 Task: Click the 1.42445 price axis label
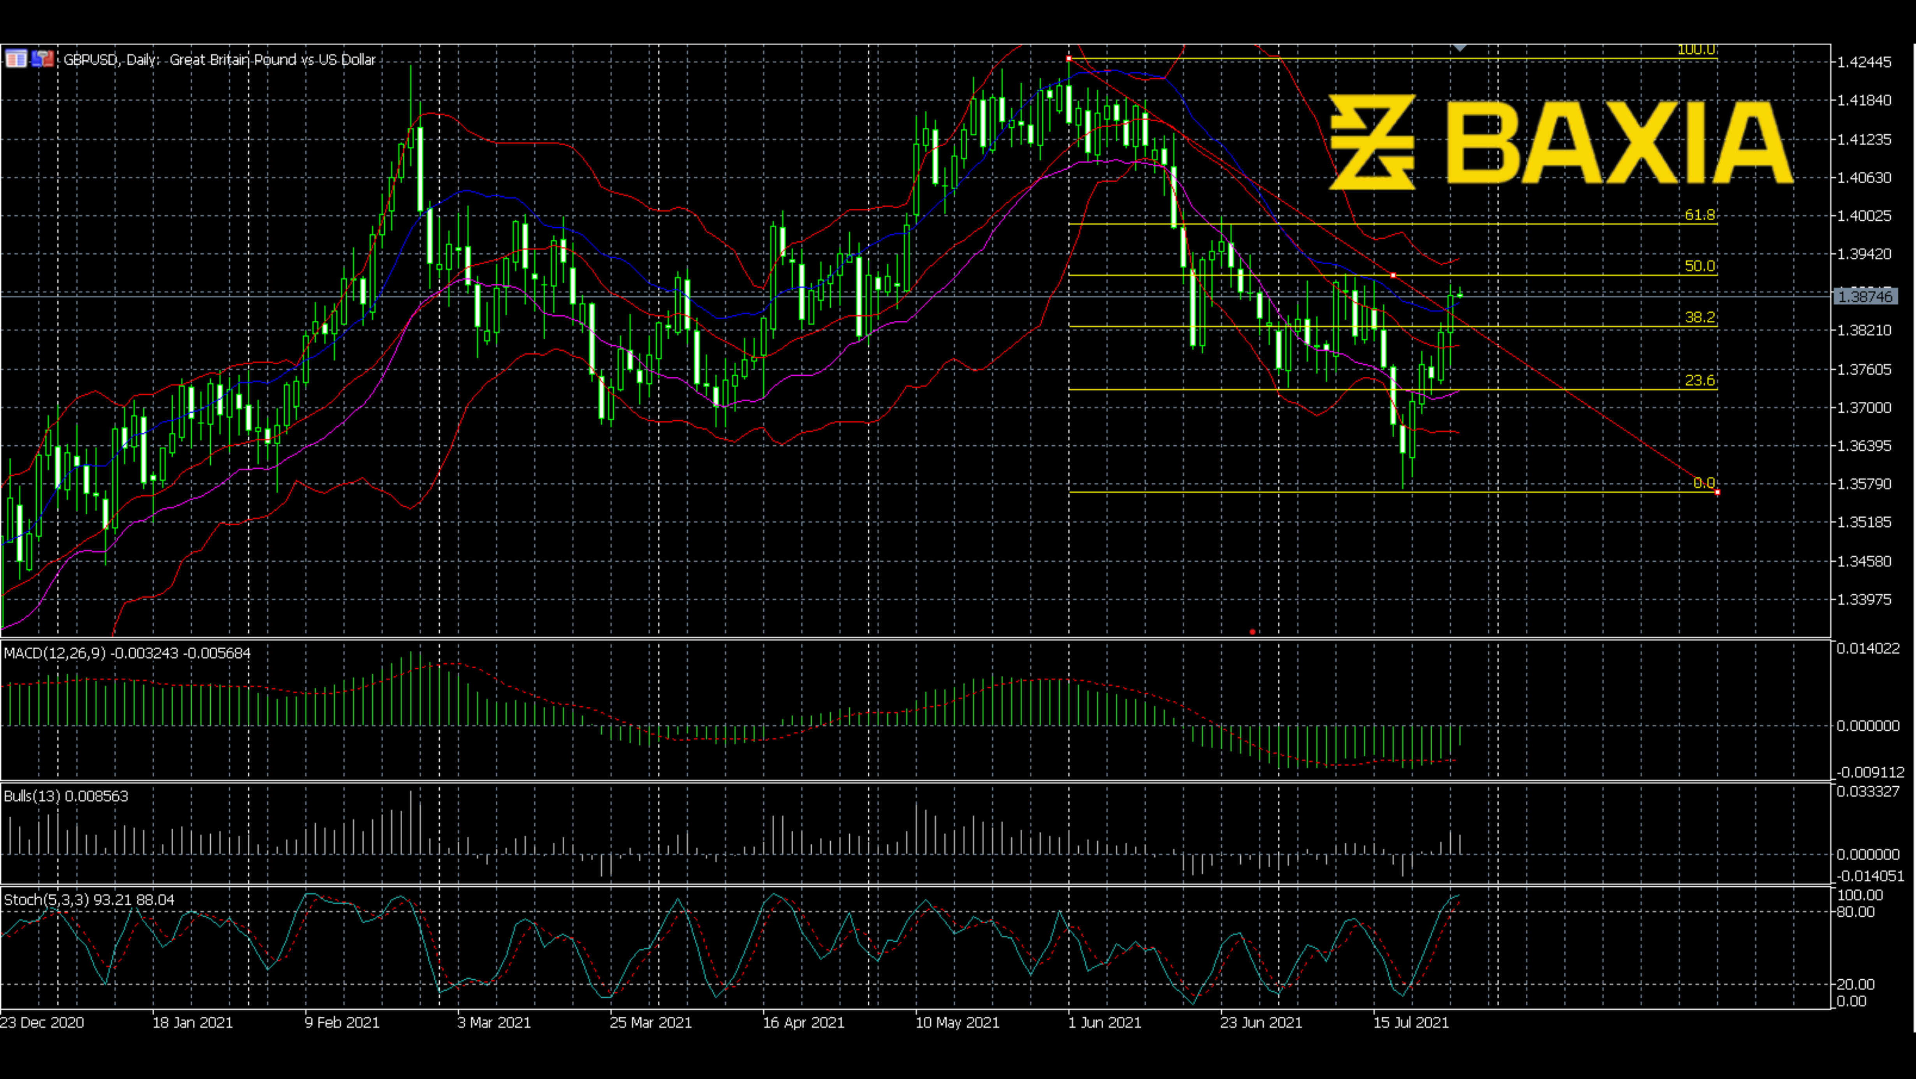(x=1864, y=62)
